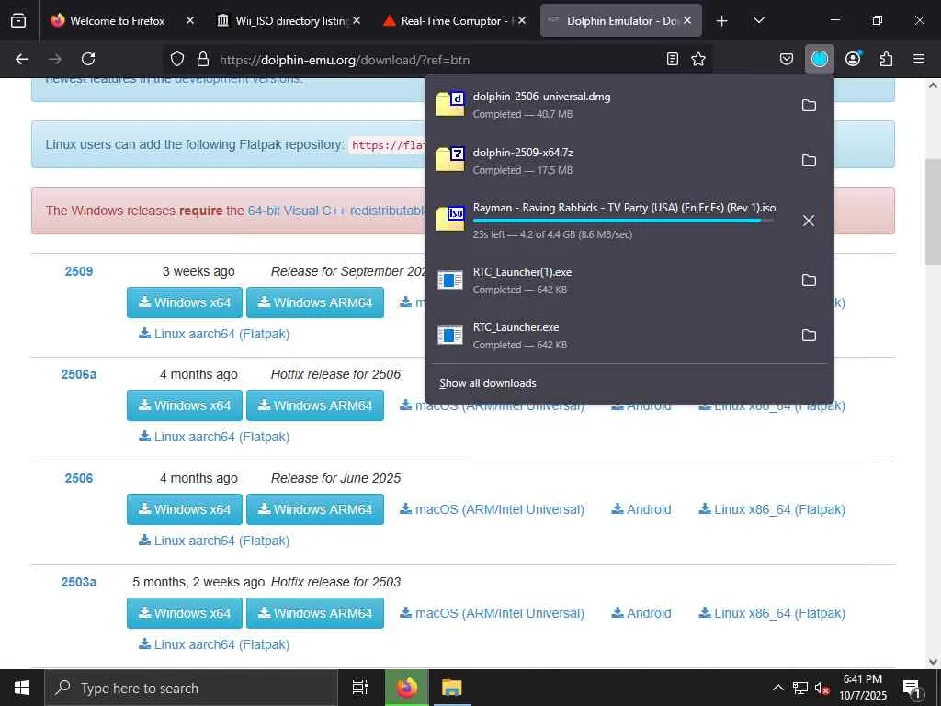Download 2506a Windows ARM64 build

tap(315, 405)
